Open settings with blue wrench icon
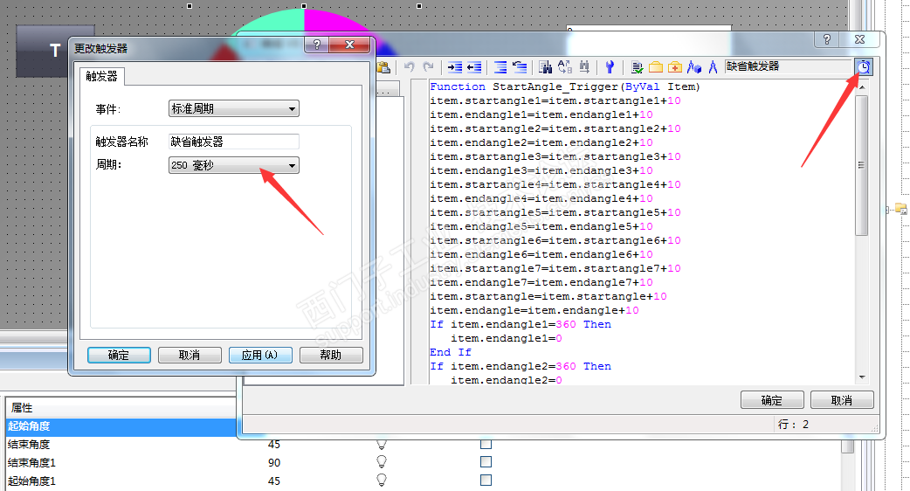The height and width of the screenshot is (491, 910). coord(610,67)
